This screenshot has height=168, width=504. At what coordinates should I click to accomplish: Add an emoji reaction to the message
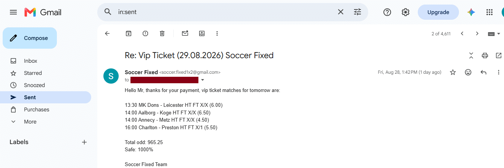[468, 72]
